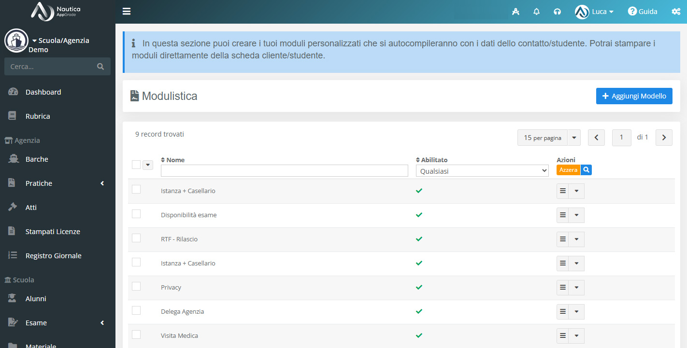Expand the 15 per pagina dropdown
This screenshot has width=687, height=348.
[x=549, y=138]
